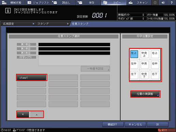Click the 機能OFF button
This screenshot has height=132, width=176.
coord(113,125)
